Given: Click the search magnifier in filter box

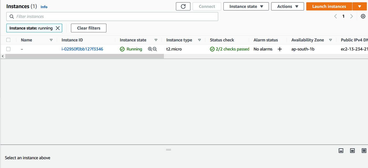Looking at the screenshot, I should tap(12, 17).
